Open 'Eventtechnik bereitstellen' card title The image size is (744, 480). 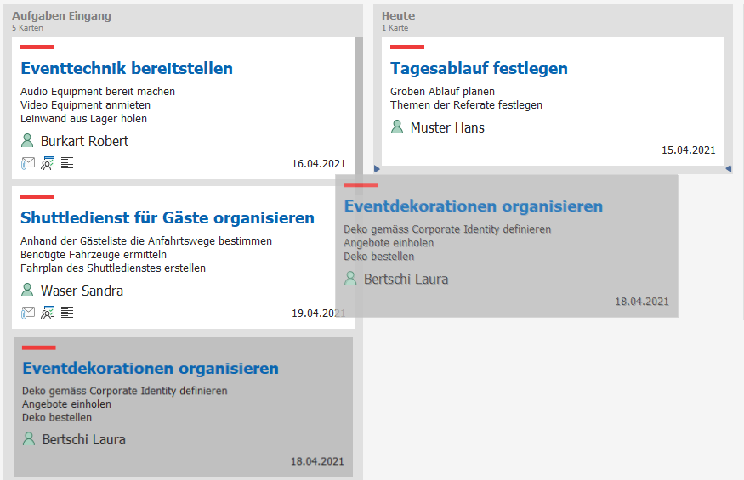[127, 69]
